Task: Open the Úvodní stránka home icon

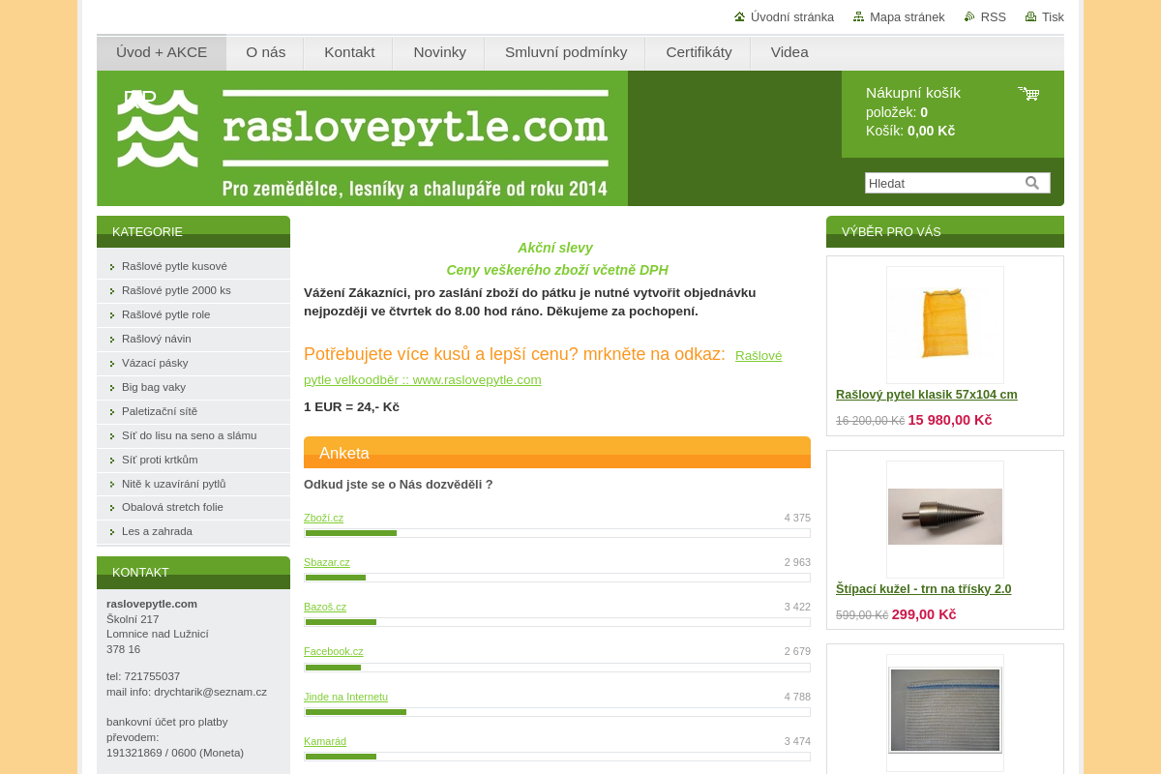Action: [x=738, y=16]
